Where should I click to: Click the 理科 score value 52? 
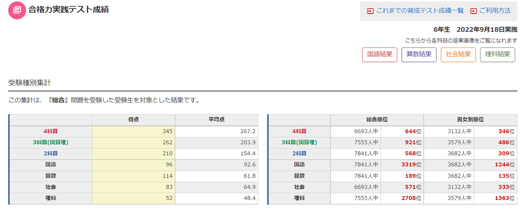coord(169,198)
